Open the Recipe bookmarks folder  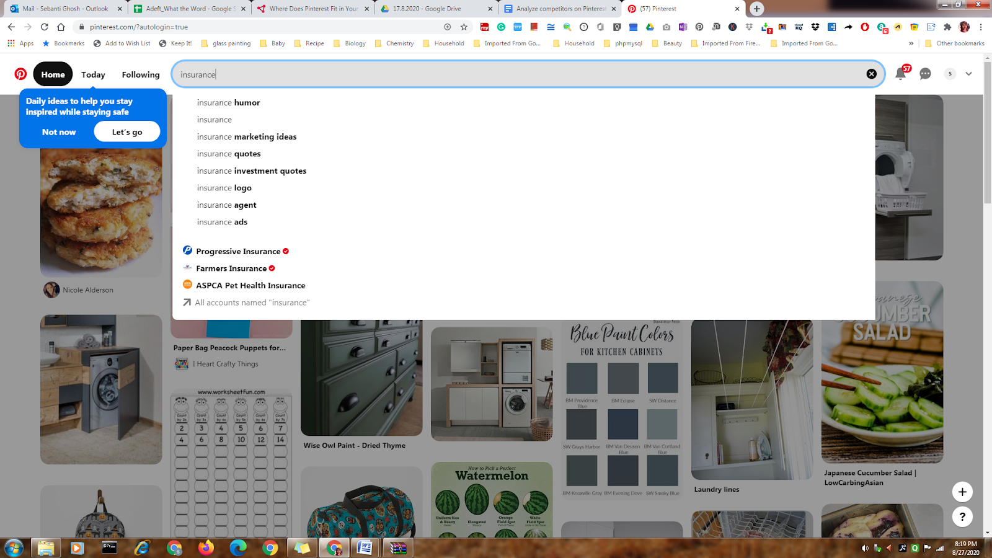tap(309, 43)
